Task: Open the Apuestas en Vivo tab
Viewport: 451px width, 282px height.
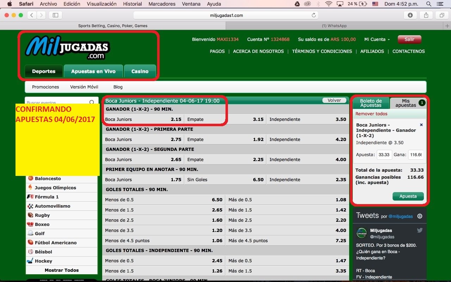Action: click(93, 71)
